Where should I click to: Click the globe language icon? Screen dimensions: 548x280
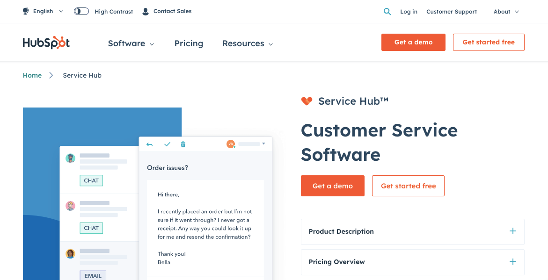tap(25, 11)
